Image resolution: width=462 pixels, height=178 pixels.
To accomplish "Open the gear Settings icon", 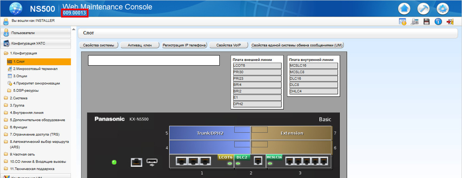I will (444, 8).
